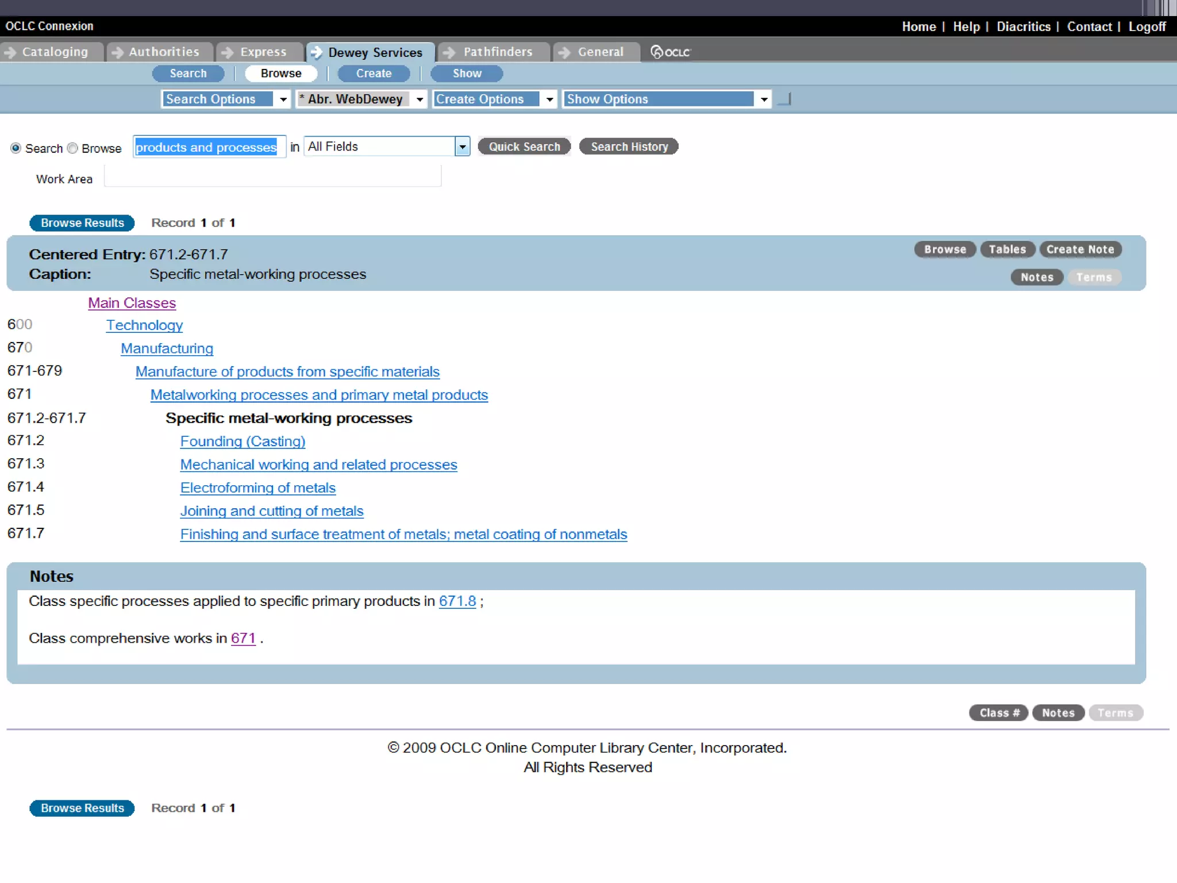Image resolution: width=1177 pixels, height=883 pixels.
Task: Select the Browse radio button
Action: 72,148
